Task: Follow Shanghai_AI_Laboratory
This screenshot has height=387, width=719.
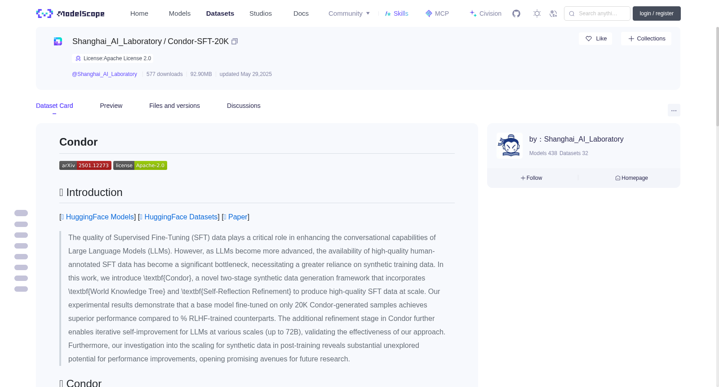Action: [x=532, y=178]
